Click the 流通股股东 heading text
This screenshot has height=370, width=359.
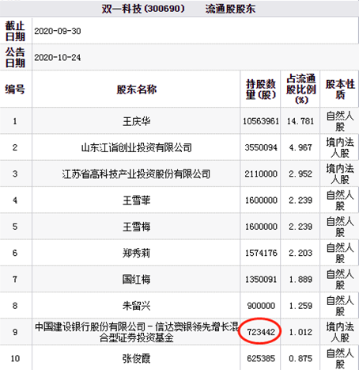[x=230, y=9]
